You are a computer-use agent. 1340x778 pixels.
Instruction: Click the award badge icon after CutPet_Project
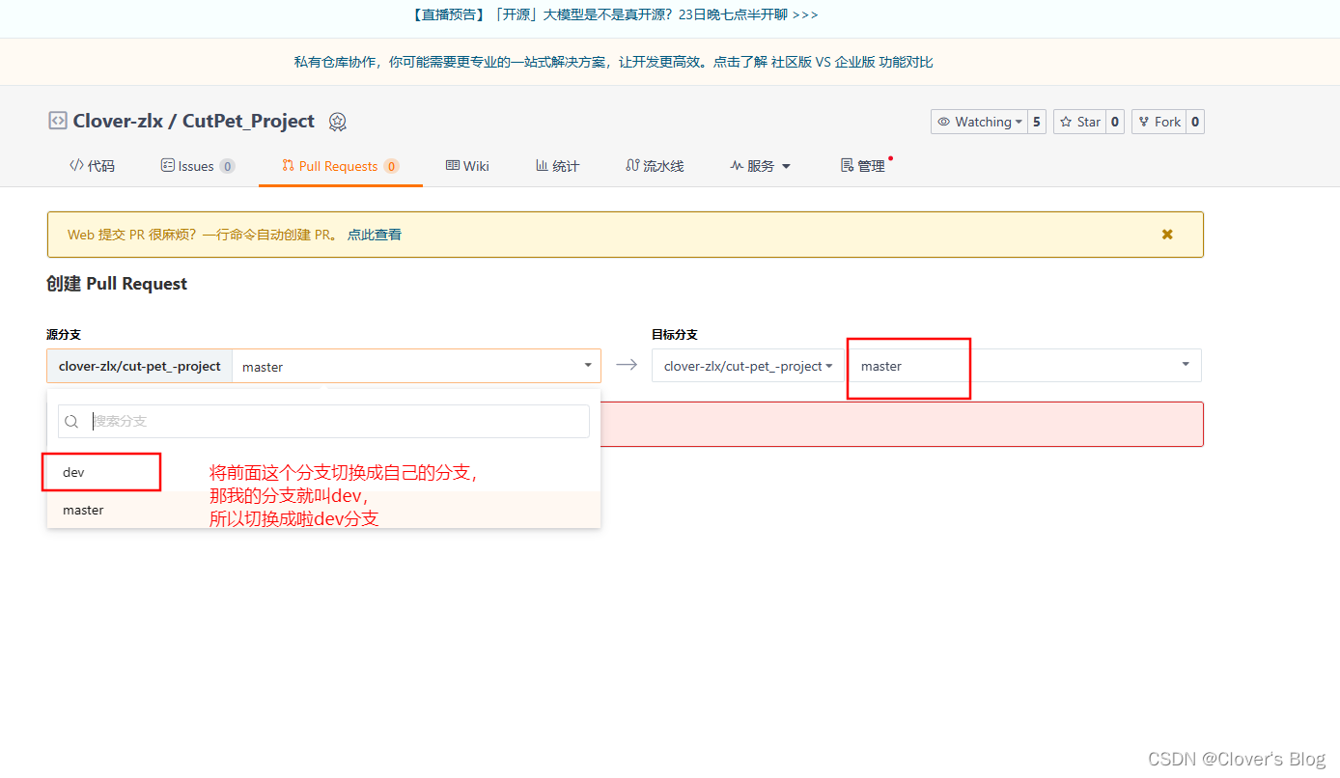coord(337,122)
